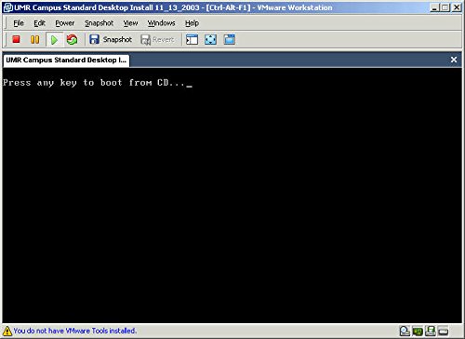Open the Snapshot menu

click(x=99, y=23)
